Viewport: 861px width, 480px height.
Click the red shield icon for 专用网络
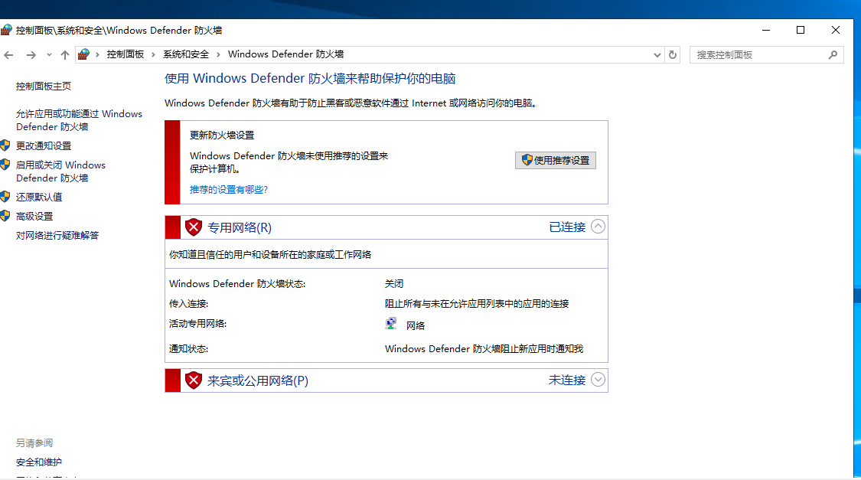pos(194,227)
